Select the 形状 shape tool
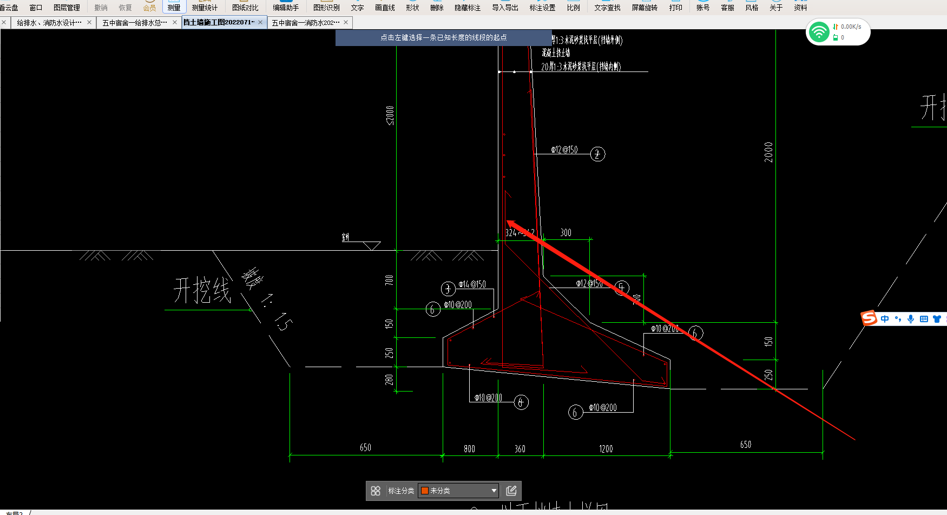Image resolution: width=947 pixels, height=515 pixels. coord(412,8)
